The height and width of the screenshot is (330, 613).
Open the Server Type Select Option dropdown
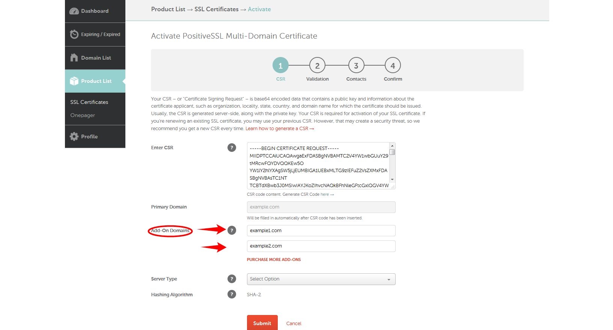click(x=321, y=279)
